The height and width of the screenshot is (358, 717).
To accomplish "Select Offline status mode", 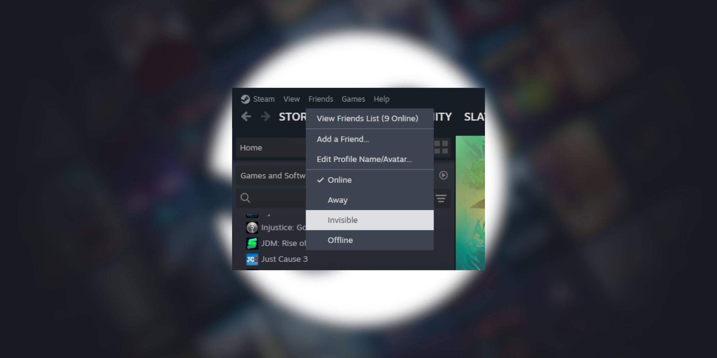I will [340, 240].
